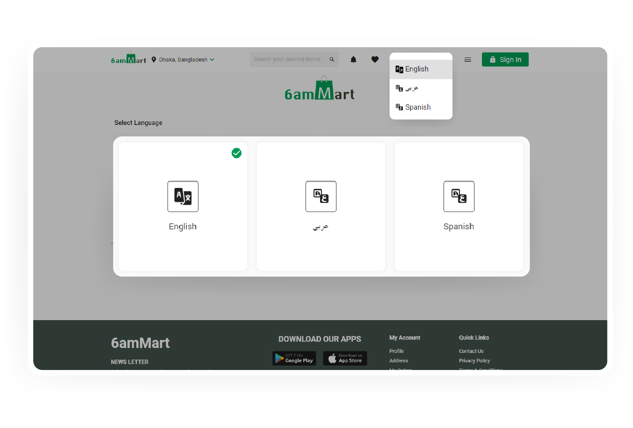Click the 6amMart logo in header
Image resolution: width=633 pixels, height=428 pixels.
pyautogui.click(x=128, y=59)
